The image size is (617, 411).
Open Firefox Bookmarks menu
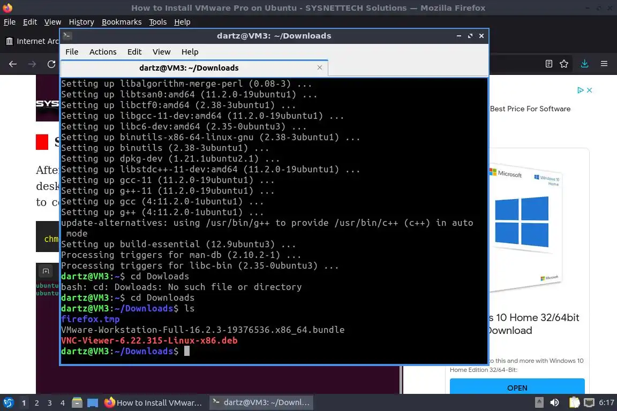pos(122,22)
